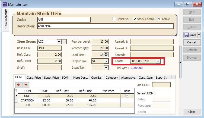Click the Shelf input field

pyautogui.click(x=49, y=68)
